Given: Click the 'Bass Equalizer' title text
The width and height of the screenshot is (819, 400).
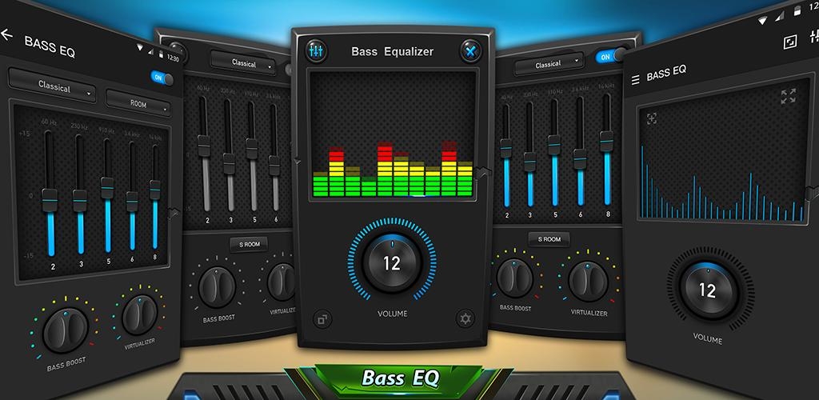Looking at the screenshot, I should (392, 52).
